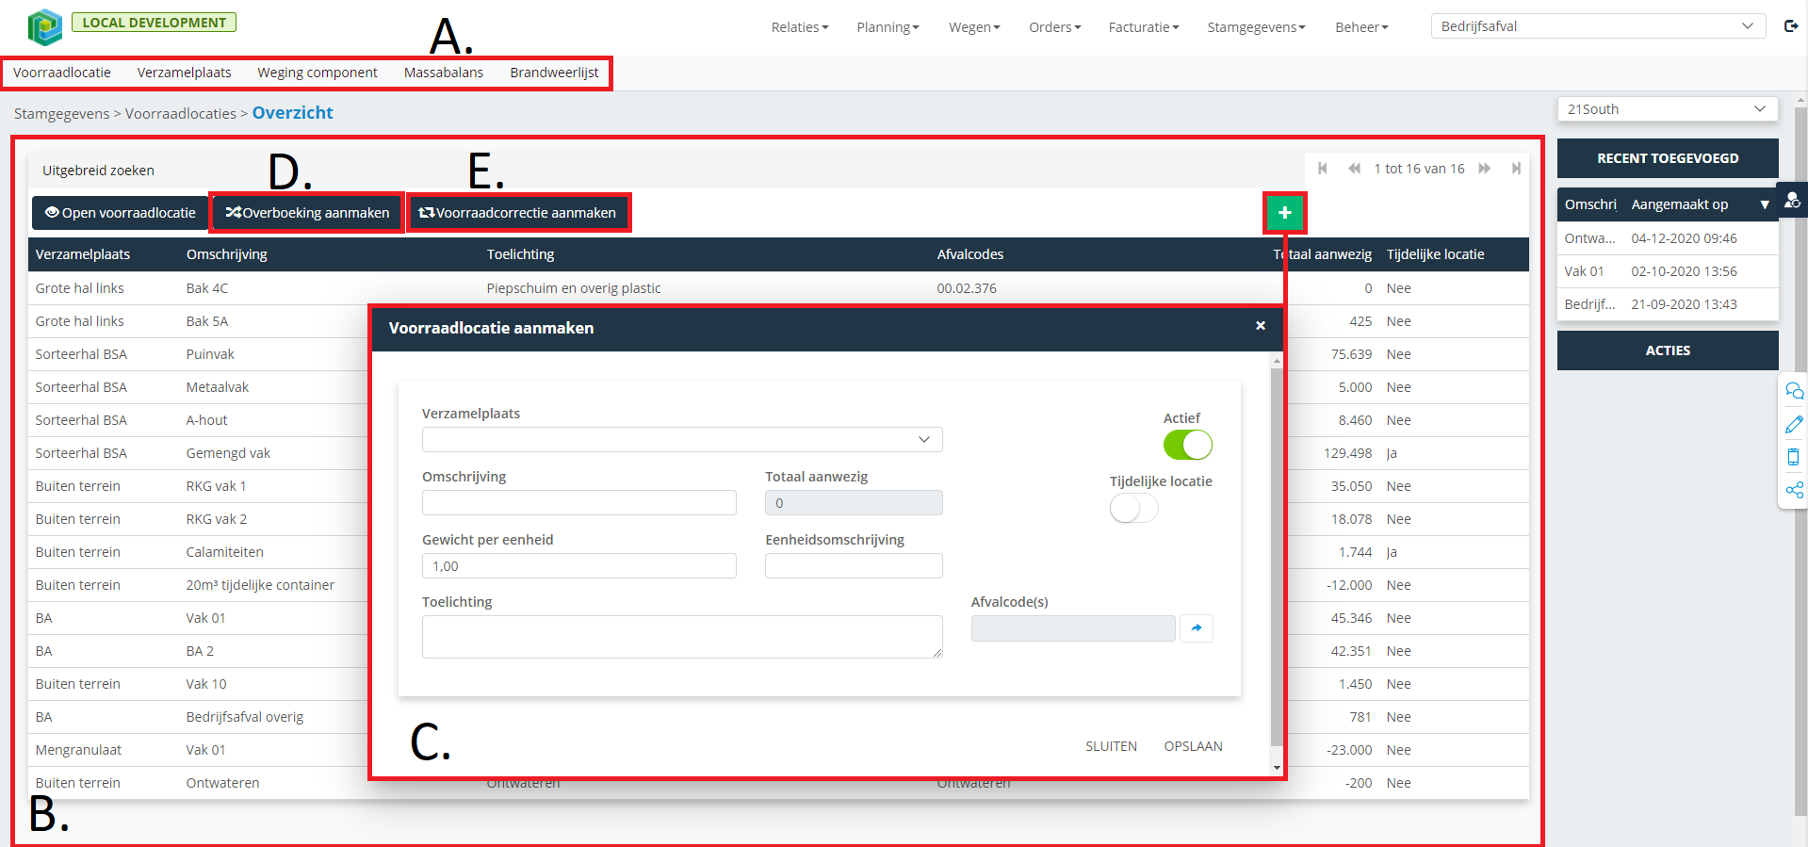
Task: Sort recent list by Aangemaakt op arrow
Action: coord(1765,204)
